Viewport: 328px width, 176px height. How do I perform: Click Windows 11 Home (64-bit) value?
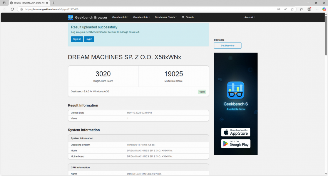click(x=141, y=145)
